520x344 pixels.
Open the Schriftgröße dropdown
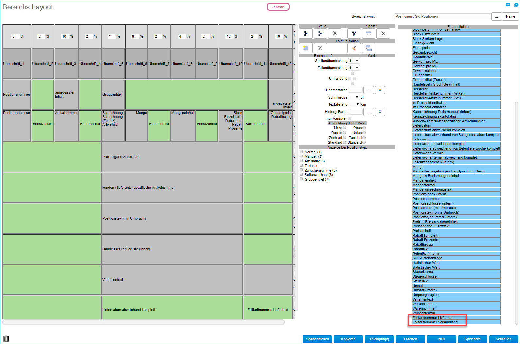point(354,97)
